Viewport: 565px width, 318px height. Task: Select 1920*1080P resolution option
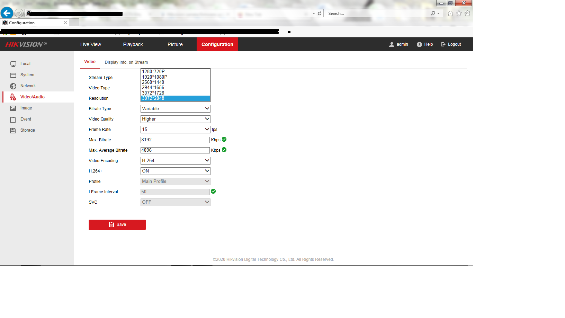(x=155, y=77)
